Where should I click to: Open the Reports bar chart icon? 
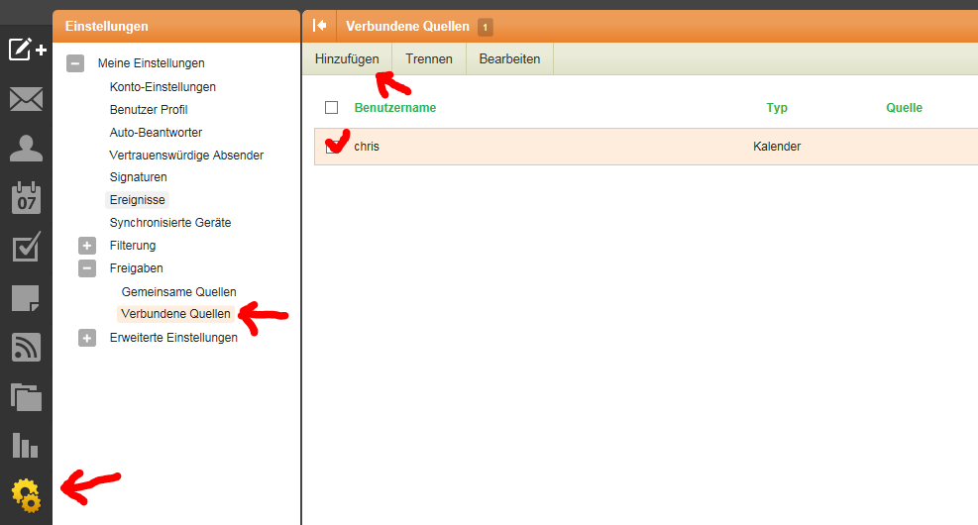pyautogui.click(x=26, y=445)
